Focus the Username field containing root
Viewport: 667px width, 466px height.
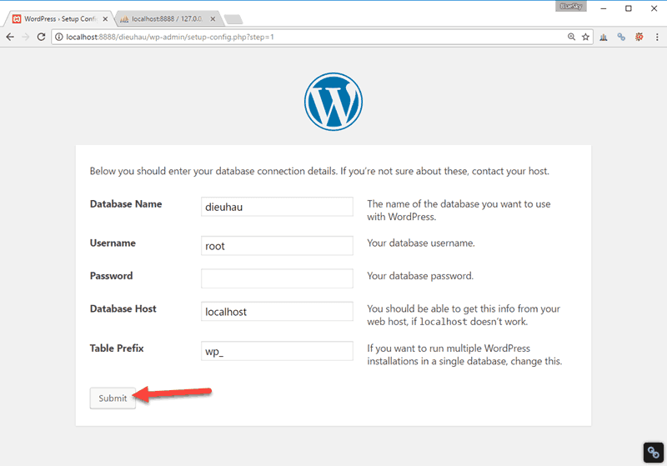coord(277,246)
